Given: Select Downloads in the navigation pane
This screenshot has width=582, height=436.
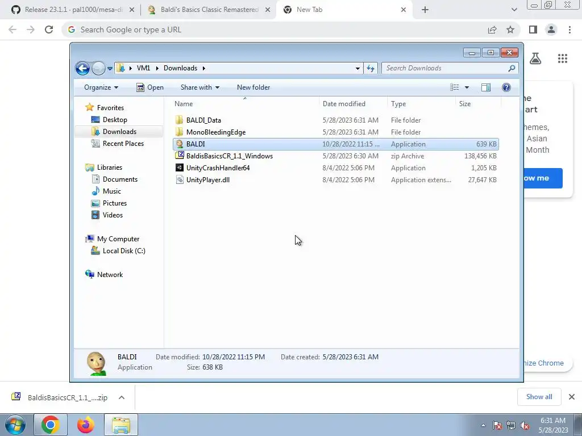Looking at the screenshot, I should [119, 132].
